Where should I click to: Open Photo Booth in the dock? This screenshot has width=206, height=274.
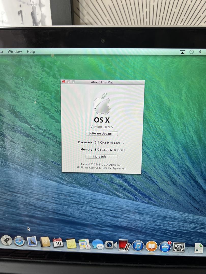click(x=124, y=245)
